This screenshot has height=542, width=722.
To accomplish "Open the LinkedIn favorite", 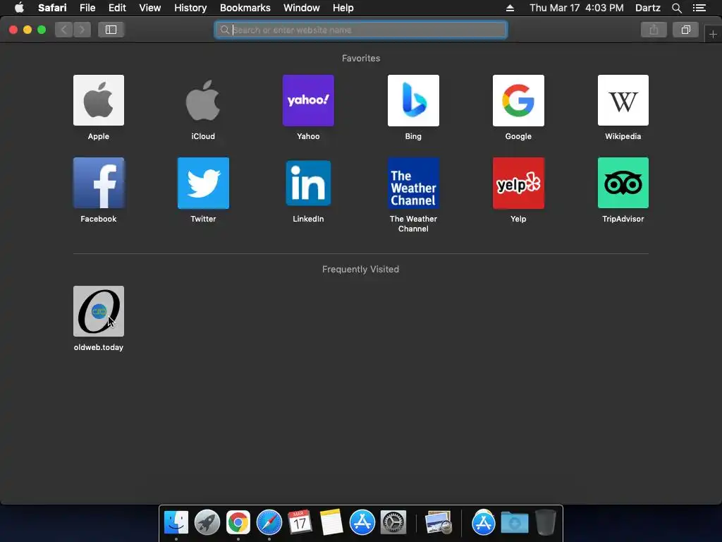I will 308,183.
